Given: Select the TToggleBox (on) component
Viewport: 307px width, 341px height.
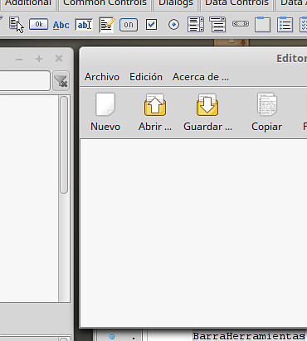Looking at the screenshot, I should [129, 25].
